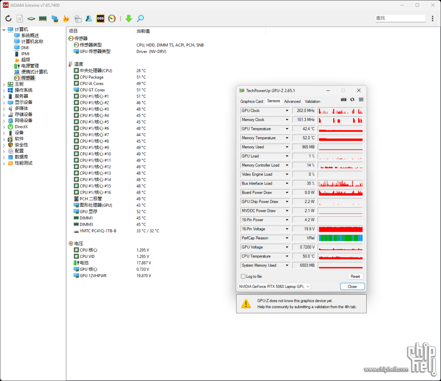Take a GPU-Z screenshot with camera icon
Viewport: 441px width, 381px height.
click(344, 100)
